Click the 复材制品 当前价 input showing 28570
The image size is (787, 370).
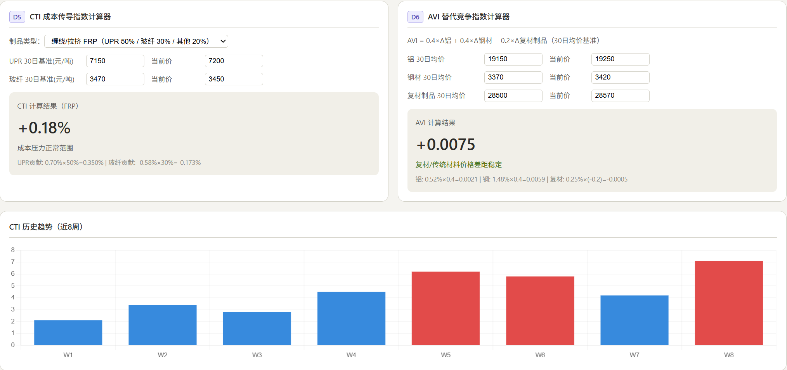click(x=621, y=95)
